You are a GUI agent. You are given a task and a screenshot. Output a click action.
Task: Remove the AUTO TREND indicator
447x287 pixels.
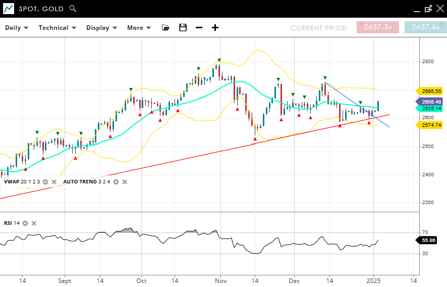pyautogui.click(x=125, y=182)
